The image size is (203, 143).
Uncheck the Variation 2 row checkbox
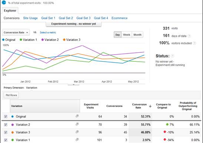(x=6, y=124)
